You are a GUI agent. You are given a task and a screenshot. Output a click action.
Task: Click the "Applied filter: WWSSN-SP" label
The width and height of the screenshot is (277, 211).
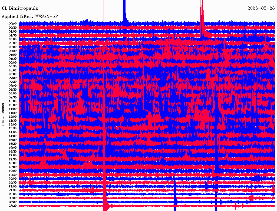[30, 17]
